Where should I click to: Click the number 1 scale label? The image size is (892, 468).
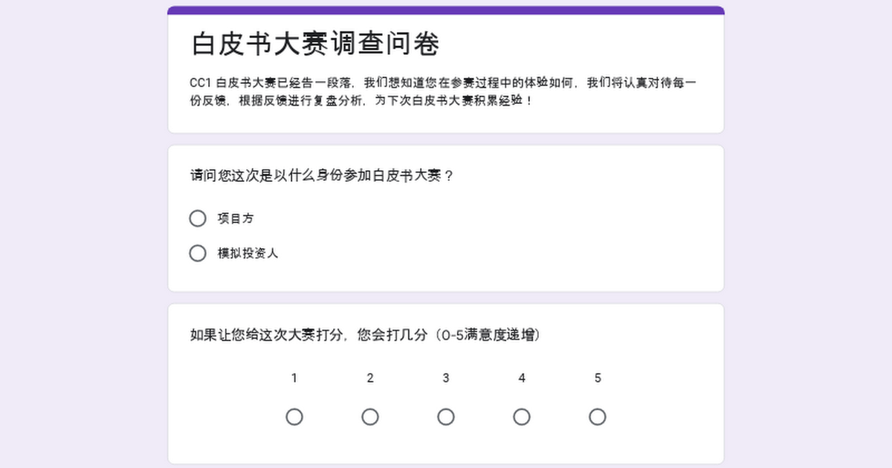[x=294, y=378]
